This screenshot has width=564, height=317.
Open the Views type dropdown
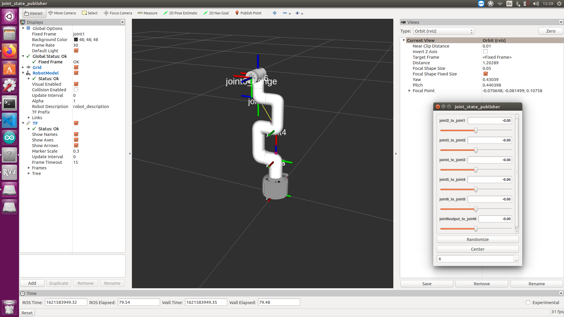coord(443,31)
